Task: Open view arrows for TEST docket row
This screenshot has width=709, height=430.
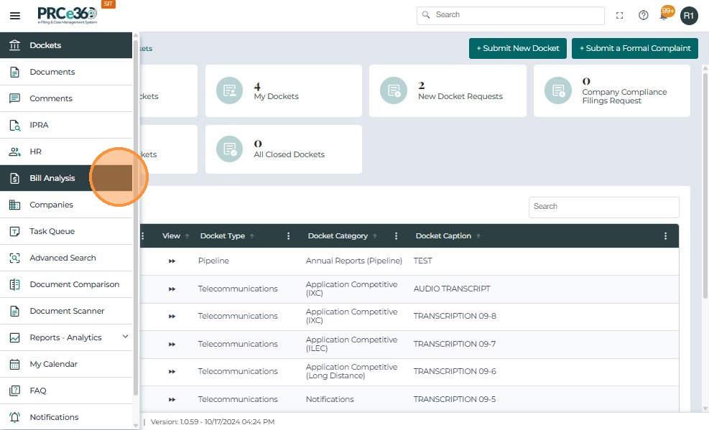Action: click(172, 261)
